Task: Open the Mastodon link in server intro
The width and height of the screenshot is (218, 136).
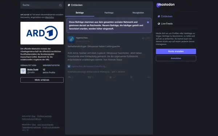Action: click(49, 17)
